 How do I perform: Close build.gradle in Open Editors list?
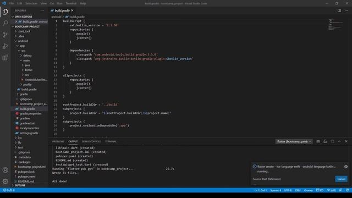tap(16, 21)
